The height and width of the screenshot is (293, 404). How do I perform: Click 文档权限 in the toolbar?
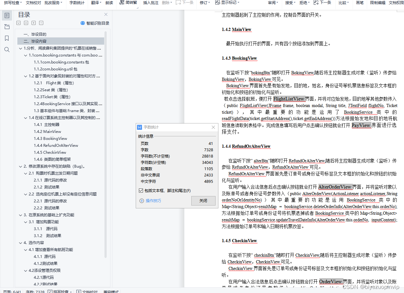396,3
